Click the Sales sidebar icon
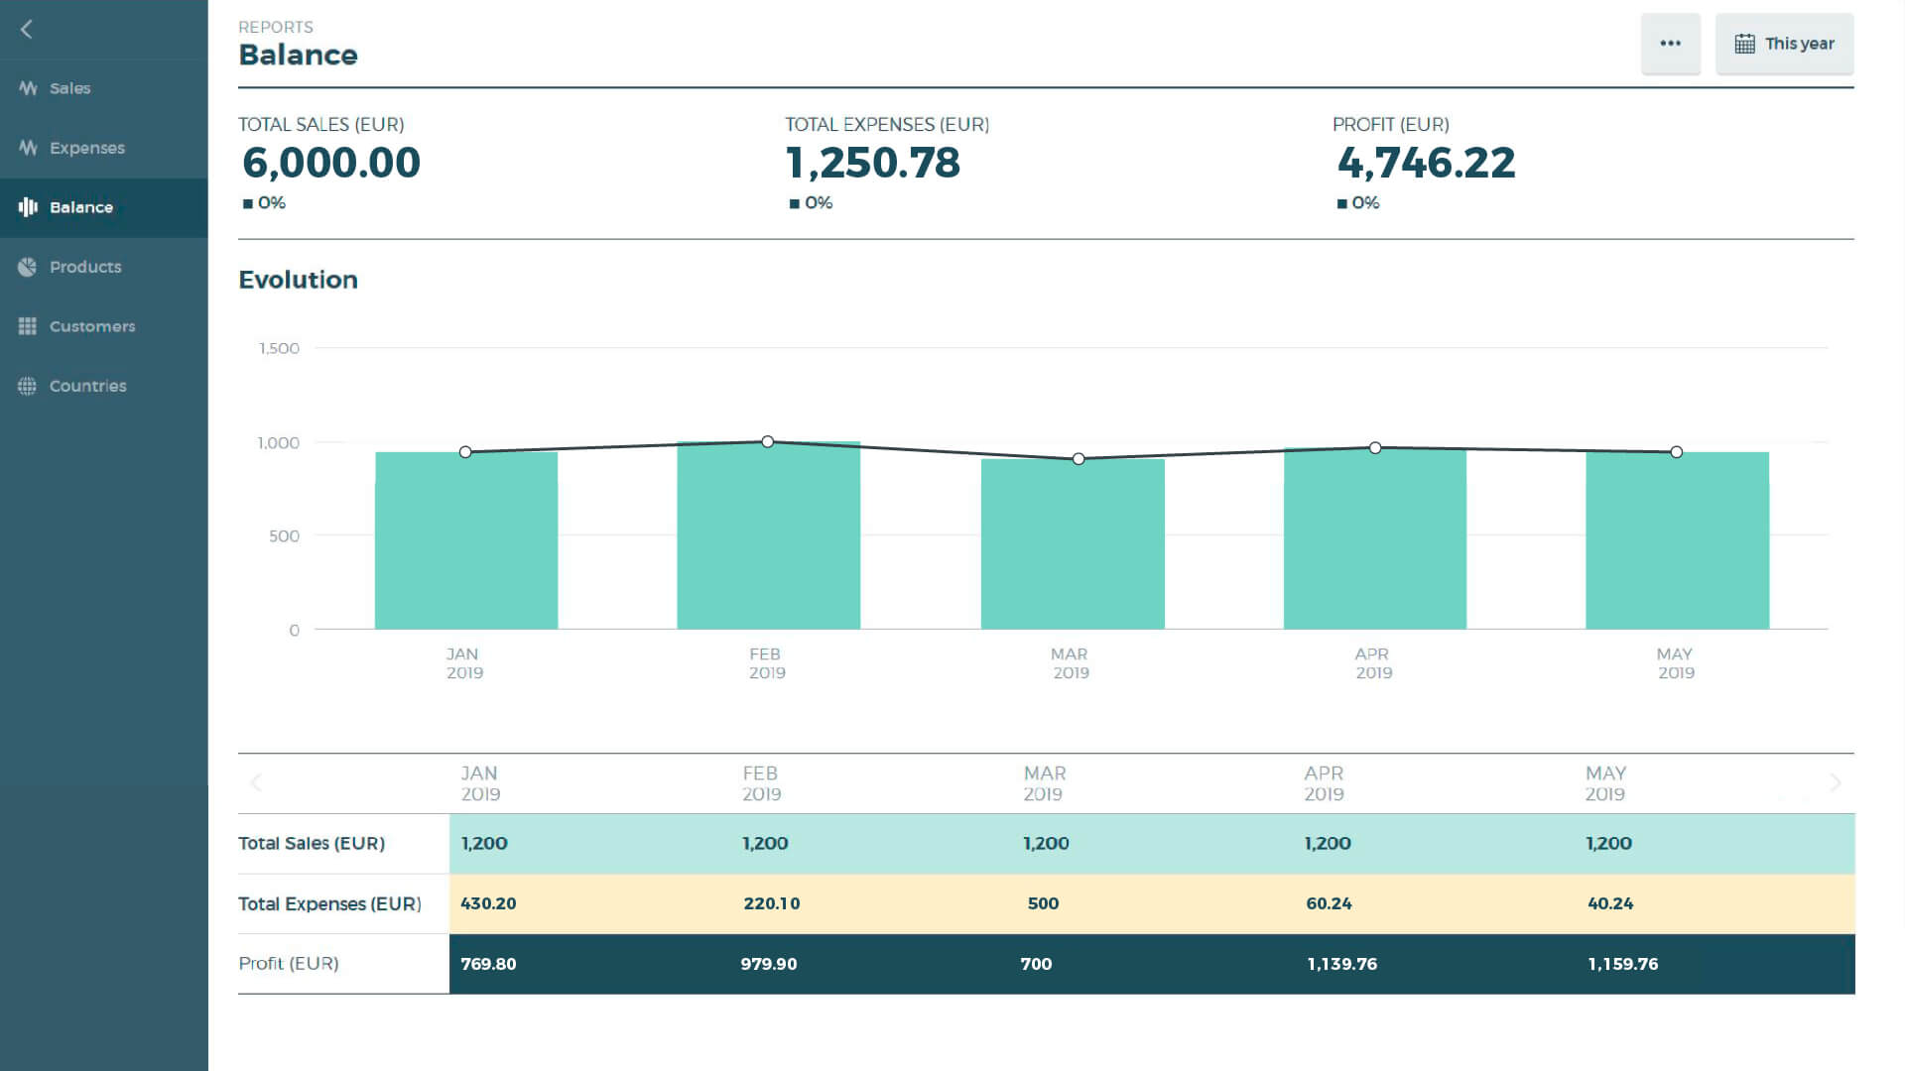The image size is (1905, 1071). pos(28,88)
